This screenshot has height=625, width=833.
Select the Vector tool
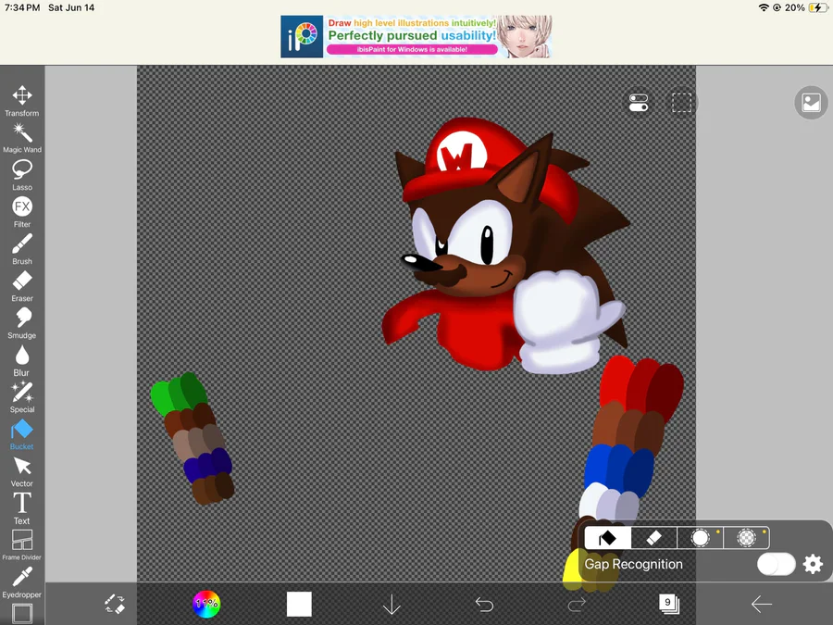tap(22, 472)
